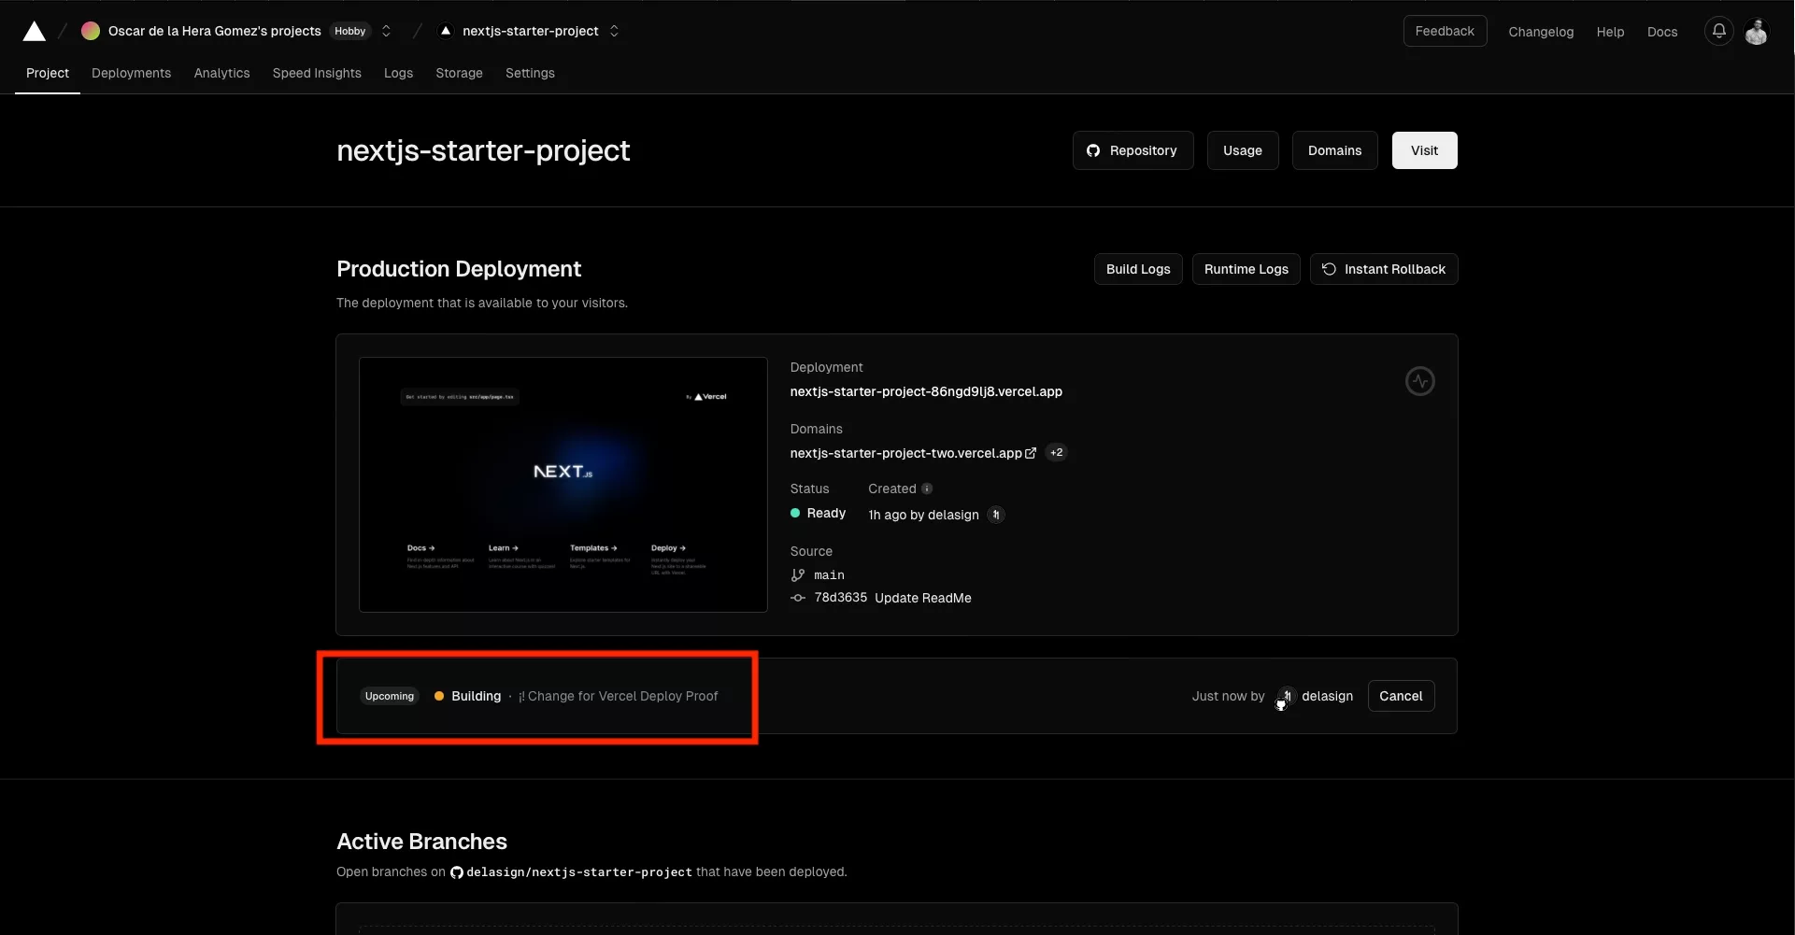Click the git branch icon beside main

(798, 575)
